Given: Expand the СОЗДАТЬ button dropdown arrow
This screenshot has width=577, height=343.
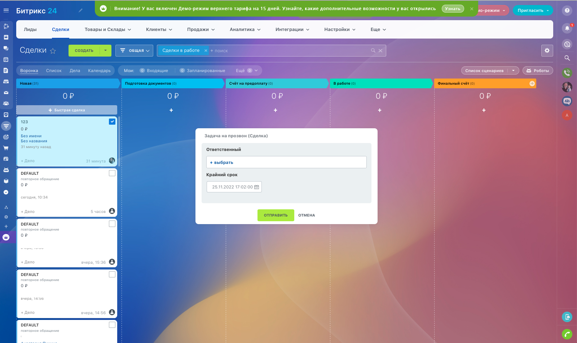Looking at the screenshot, I should tap(105, 50).
